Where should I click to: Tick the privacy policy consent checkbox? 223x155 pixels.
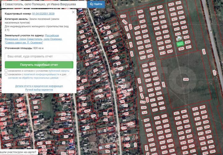click(6, 75)
